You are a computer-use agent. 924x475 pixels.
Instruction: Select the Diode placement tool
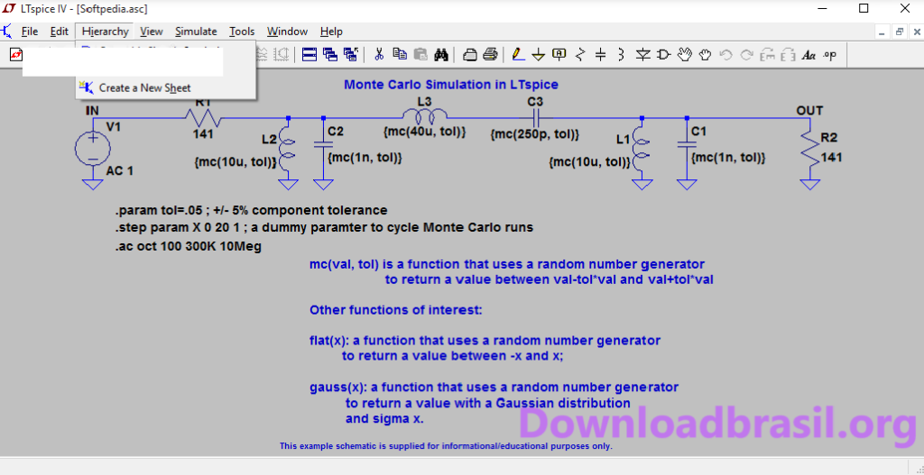642,55
